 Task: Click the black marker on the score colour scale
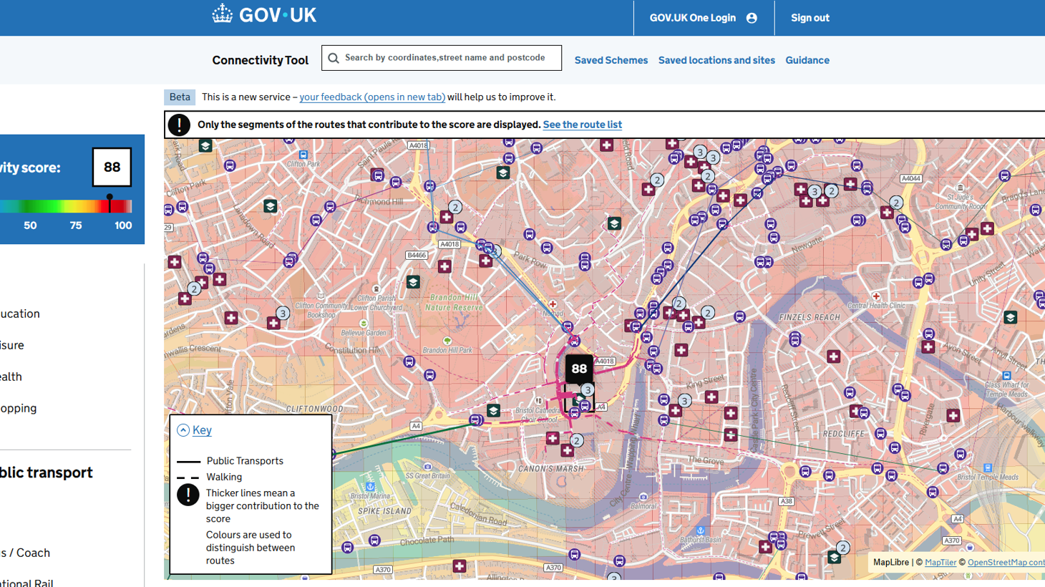110,203
